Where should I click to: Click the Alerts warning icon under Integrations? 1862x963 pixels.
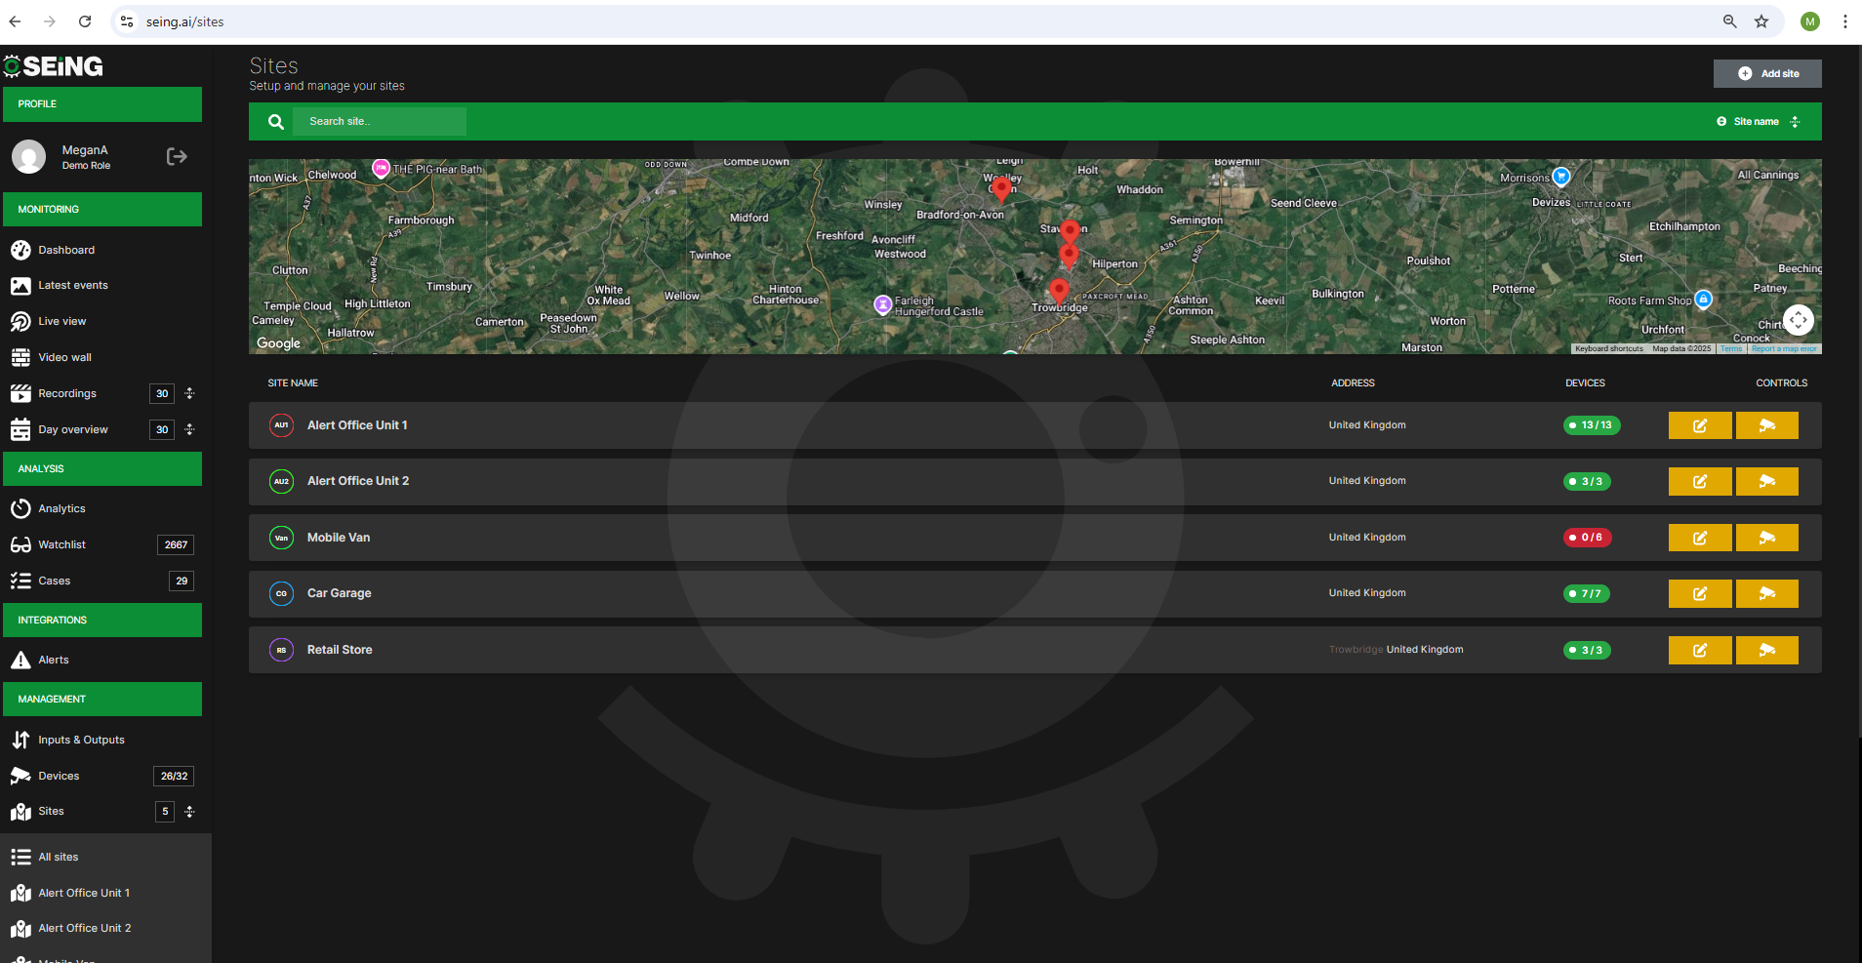click(21, 660)
